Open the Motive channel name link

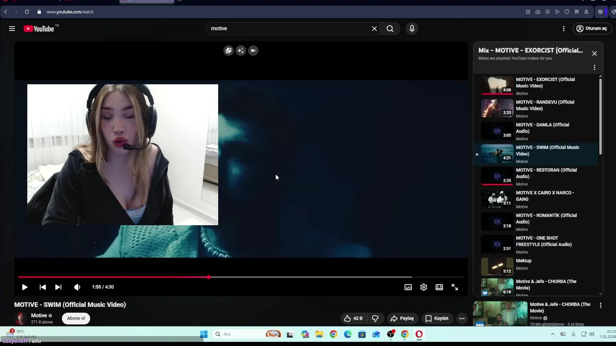(39, 316)
